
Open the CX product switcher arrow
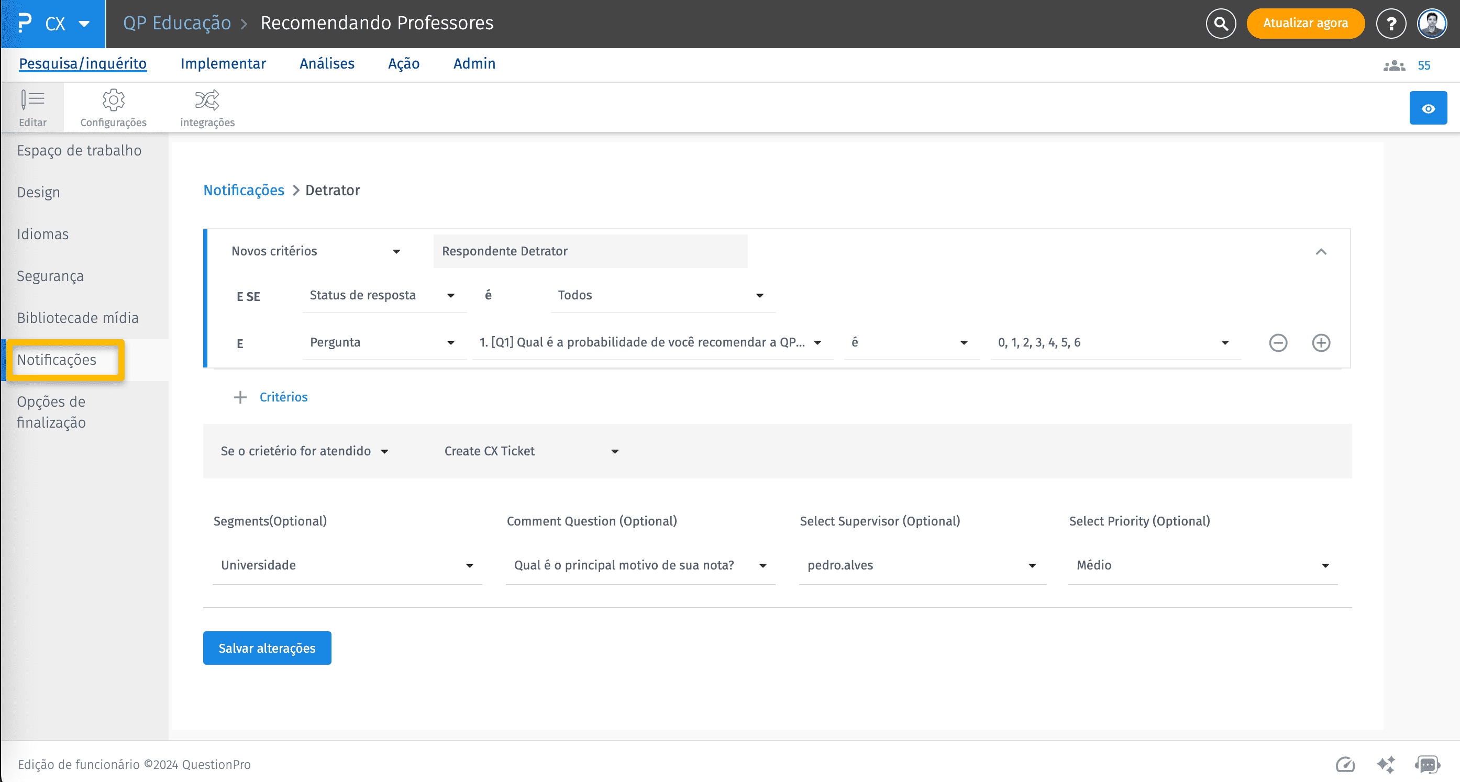pos(84,24)
